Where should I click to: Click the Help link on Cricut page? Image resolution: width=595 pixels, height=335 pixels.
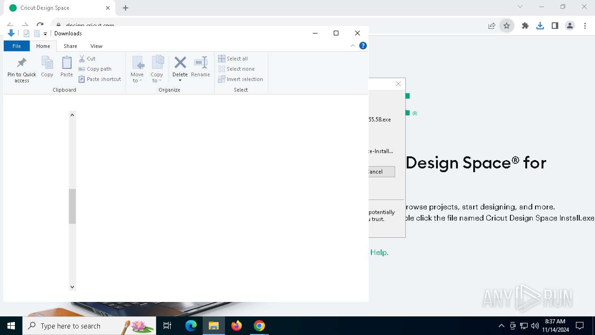(379, 252)
